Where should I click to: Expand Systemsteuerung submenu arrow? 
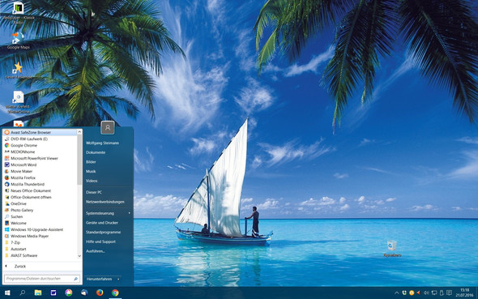(130, 213)
